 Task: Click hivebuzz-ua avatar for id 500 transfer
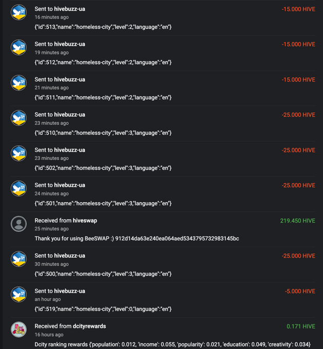(19, 259)
